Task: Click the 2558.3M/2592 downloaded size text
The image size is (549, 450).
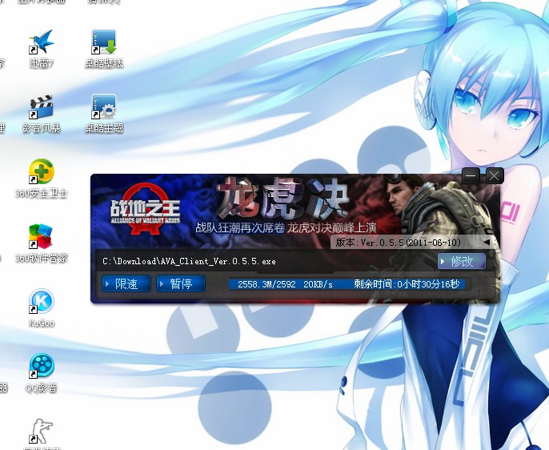Action: pos(266,284)
